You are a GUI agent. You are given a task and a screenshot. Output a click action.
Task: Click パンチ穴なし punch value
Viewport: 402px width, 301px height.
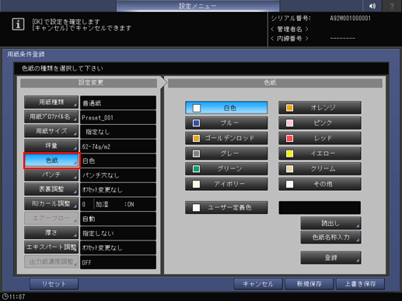(118, 175)
